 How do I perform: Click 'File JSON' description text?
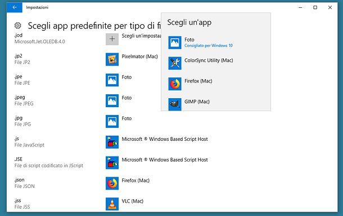coord(24,186)
